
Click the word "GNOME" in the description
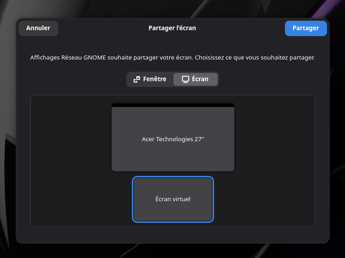(x=95, y=58)
